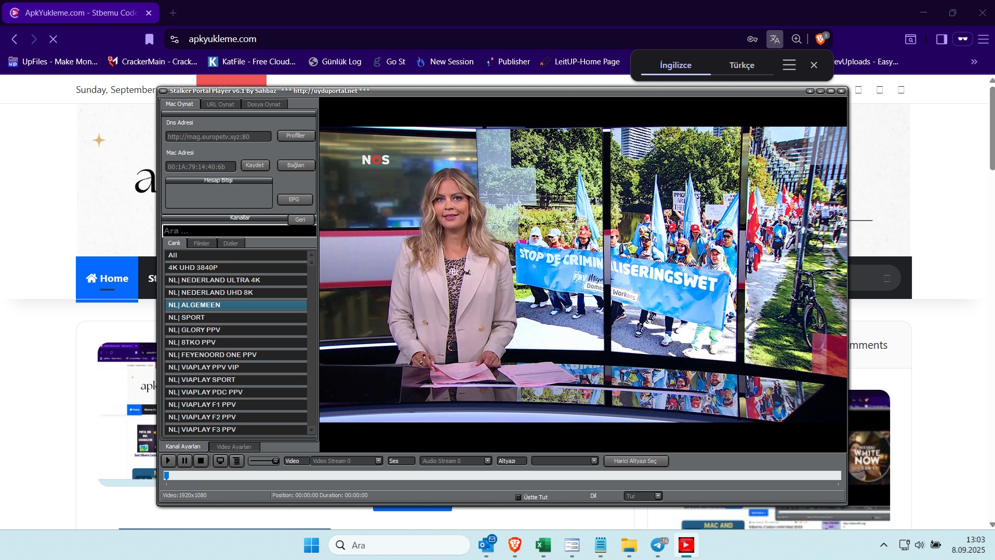Open the Audio Stream 0 dropdown
This screenshot has height=560, width=995.
[487, 461]
